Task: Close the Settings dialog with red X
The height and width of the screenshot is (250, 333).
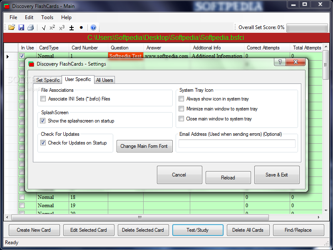Action: coord(296,62)
